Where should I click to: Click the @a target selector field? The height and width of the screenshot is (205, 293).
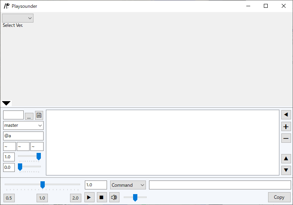pyautogui.click(x=23, y=136)
